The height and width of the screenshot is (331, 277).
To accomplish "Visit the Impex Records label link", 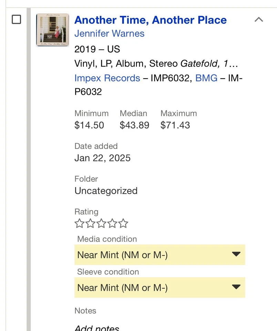I will pyautogui.click(x=107, y=78).
